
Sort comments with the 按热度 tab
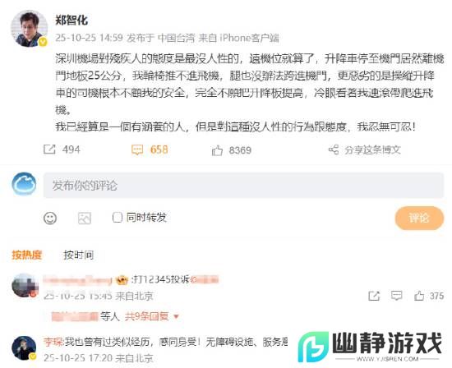point(27,255)
